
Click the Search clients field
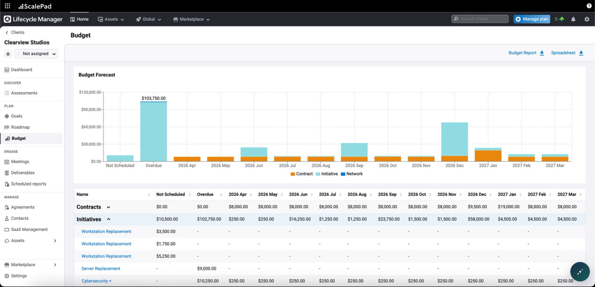[x=480, y=19]
